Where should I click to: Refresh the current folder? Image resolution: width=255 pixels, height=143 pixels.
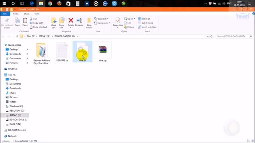pyautogui.click(x=211, y=36)
